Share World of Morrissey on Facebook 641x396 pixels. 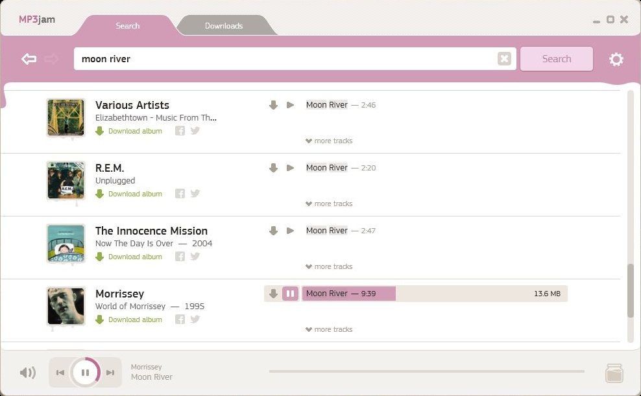point(180,320)
